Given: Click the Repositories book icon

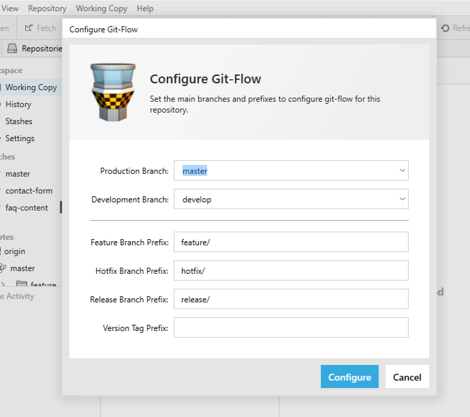Looking at the screenshot, I should point(12,48).
